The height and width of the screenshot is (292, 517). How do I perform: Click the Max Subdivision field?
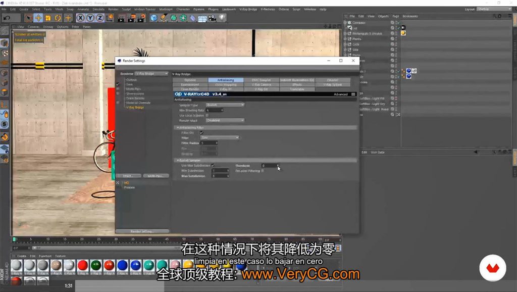click(220, 176)
